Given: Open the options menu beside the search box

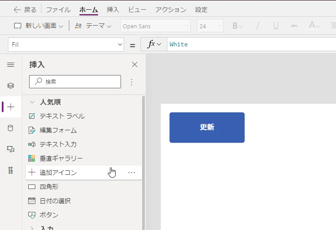Looking at the screenshot, I should coord(132,82).
